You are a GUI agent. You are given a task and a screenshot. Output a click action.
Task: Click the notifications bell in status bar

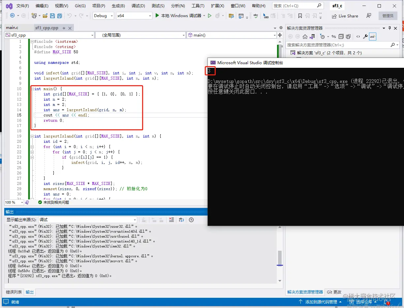(x=387, y=302)
